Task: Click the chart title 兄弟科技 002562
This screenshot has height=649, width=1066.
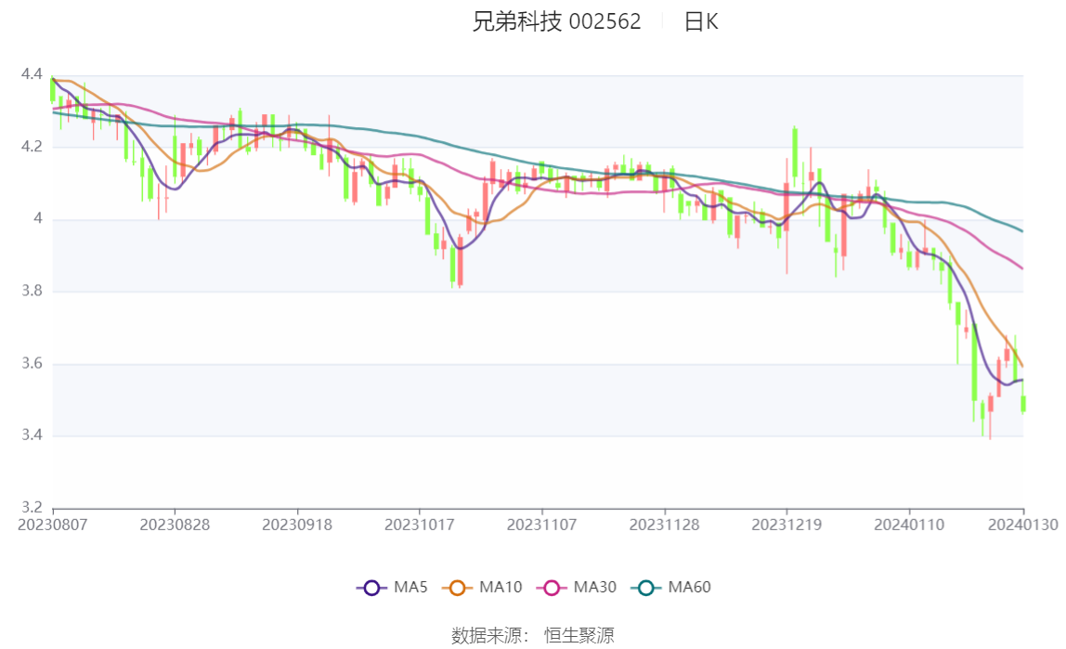Action: 556,21
